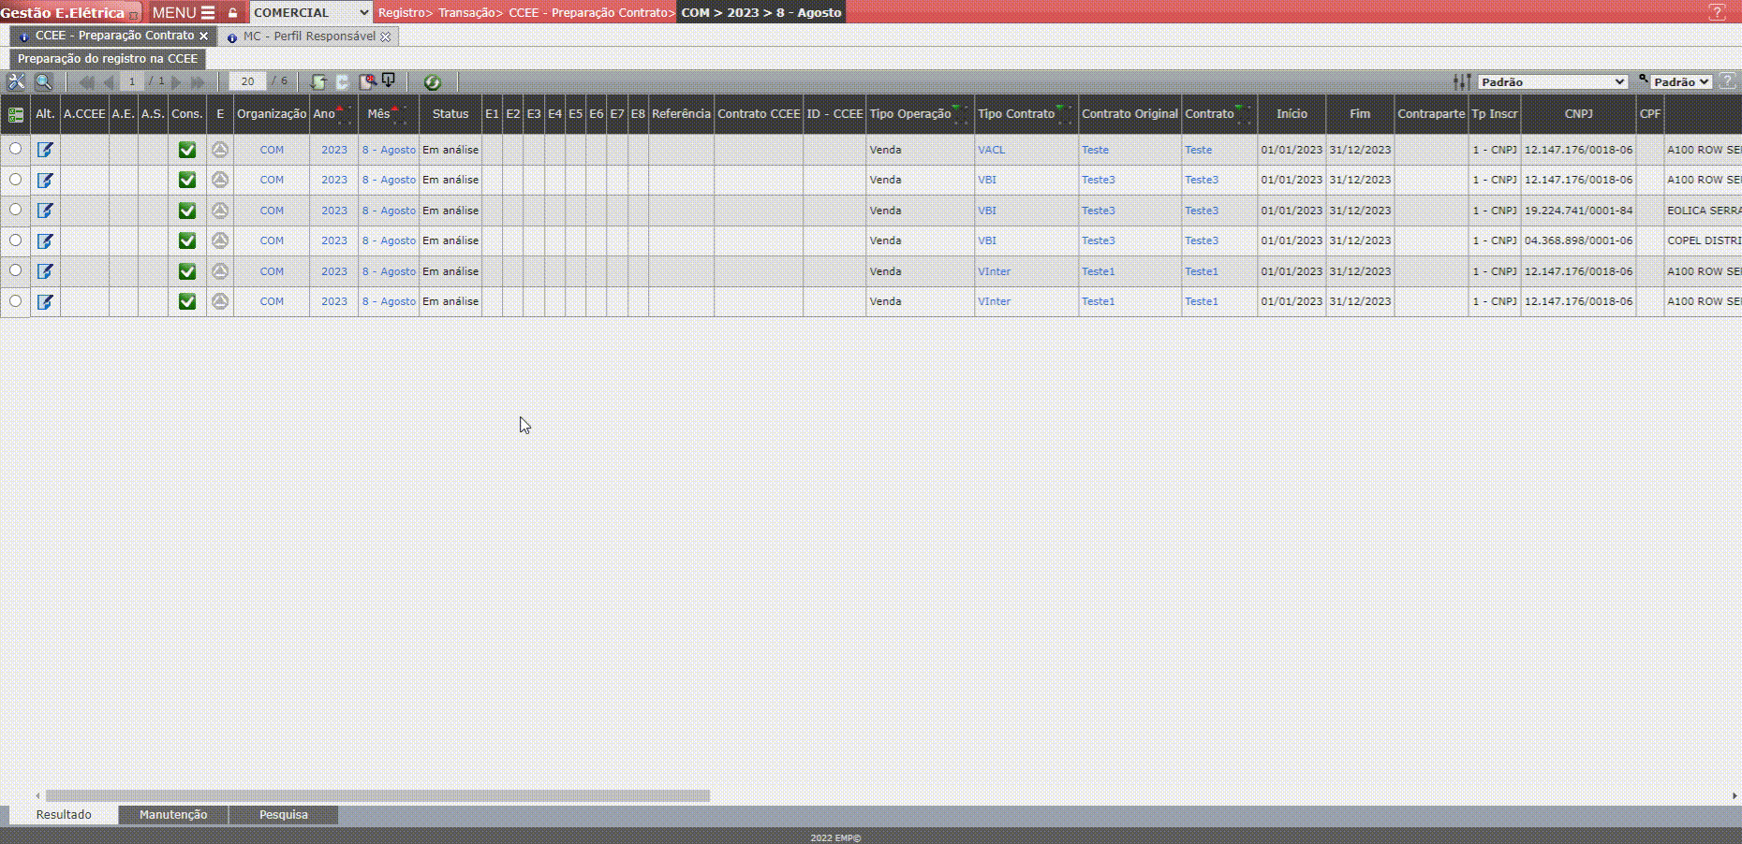Click the green circular refresh icon
The width and height of the screenshot is (1742, 844).
pos(432,82)
